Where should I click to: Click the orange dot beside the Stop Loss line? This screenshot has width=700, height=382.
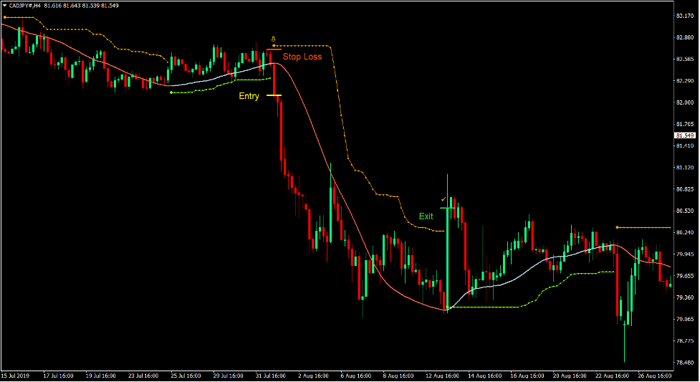(274, 46)
